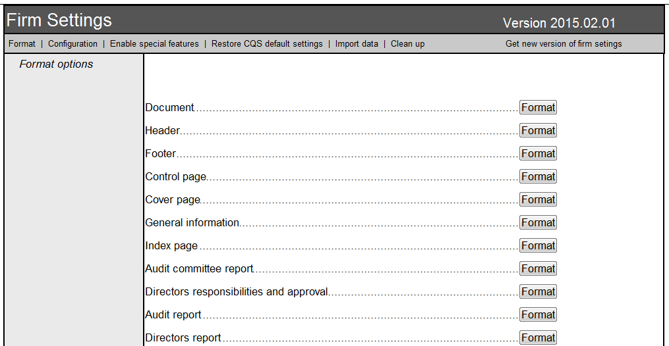This screenshot has width=669, height=346.
Task: Click the Firm Settings title
Action: point(59,20)
